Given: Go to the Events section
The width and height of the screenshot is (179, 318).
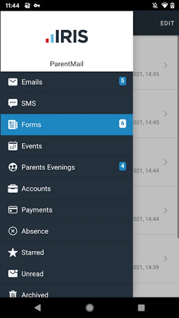Looking at the screenshot, I should [x=67, y=146].
